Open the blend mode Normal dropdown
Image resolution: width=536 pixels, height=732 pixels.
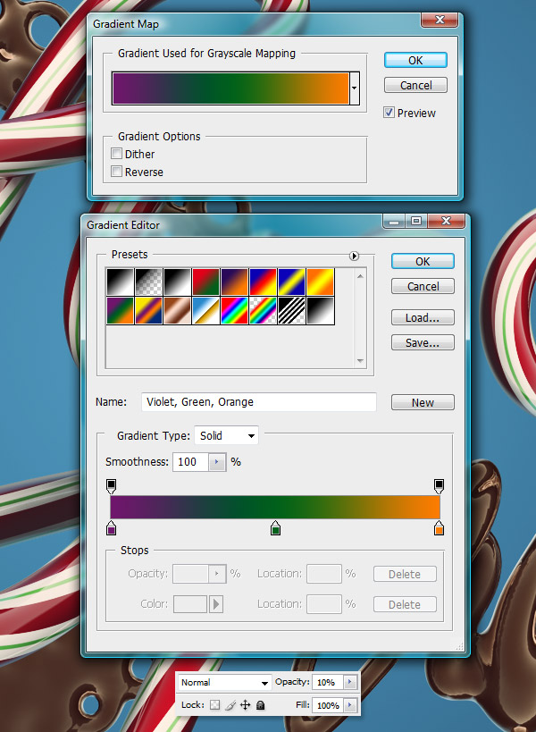(225, 683)
